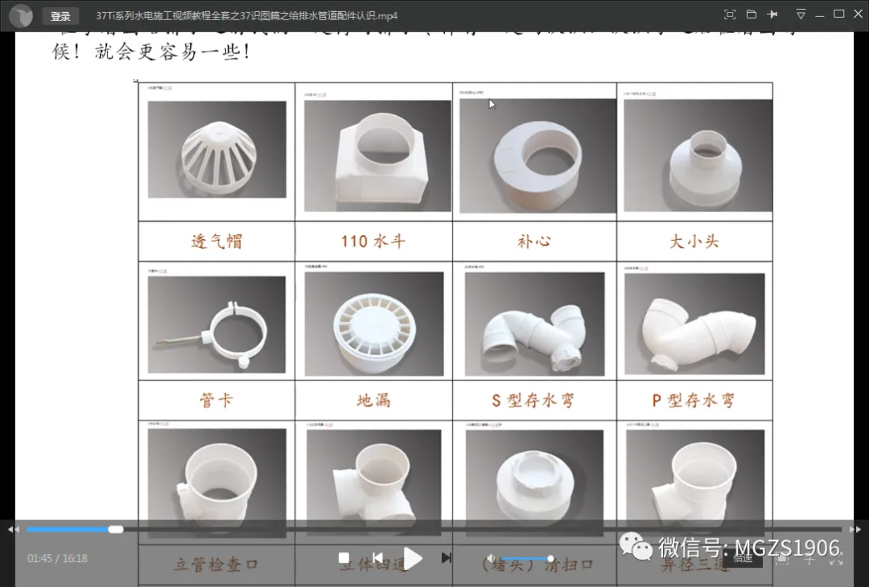Viewport: 869px width, 587px height.
Task: Rewind using the left seek arrow
Action: pos(13,529)
